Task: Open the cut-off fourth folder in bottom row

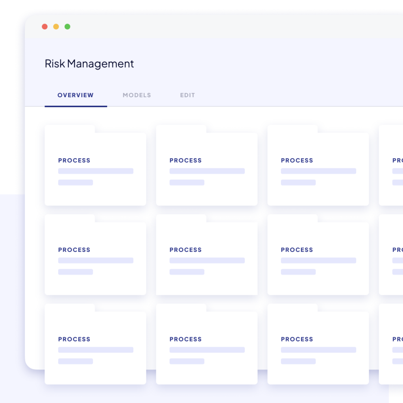Action: (392, 347)
